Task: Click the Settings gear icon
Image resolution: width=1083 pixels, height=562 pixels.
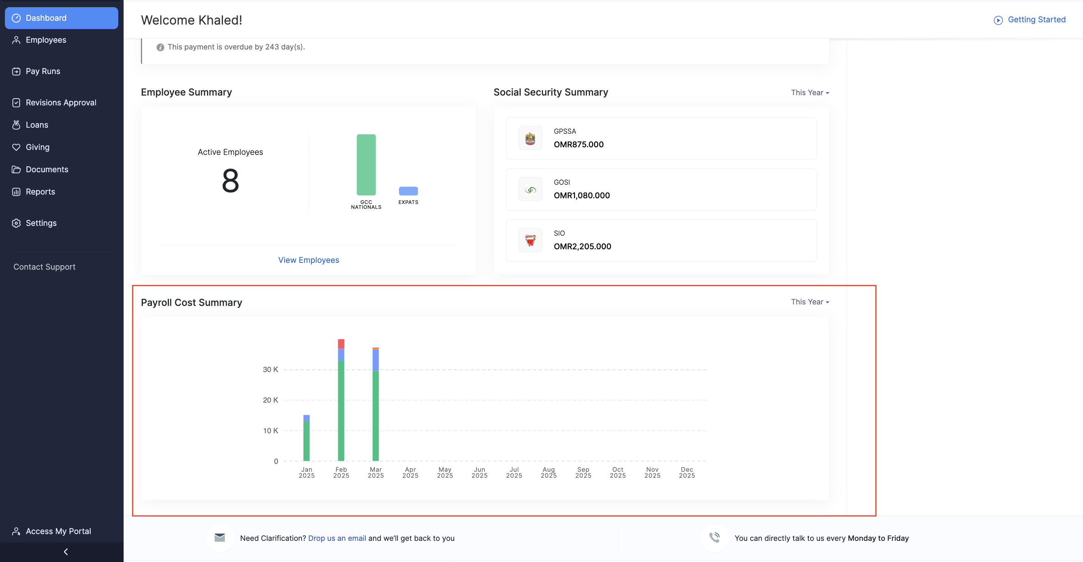Action: [x=16, y=223]
